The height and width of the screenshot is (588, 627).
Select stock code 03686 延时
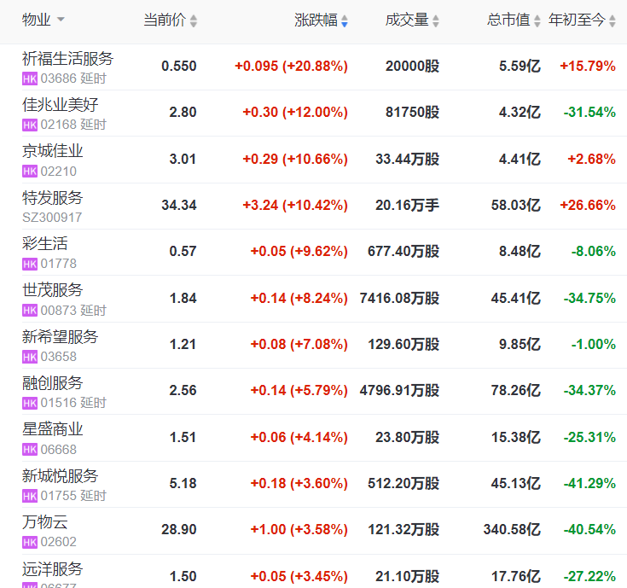tap(73, 79)
